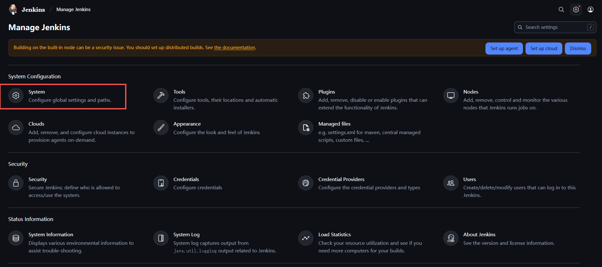Click the Set up agent button
This screenshot has height=267, width=602.
(x=504, y=49)
